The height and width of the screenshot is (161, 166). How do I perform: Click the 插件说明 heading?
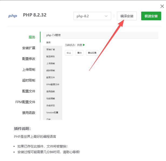[22, 129]
